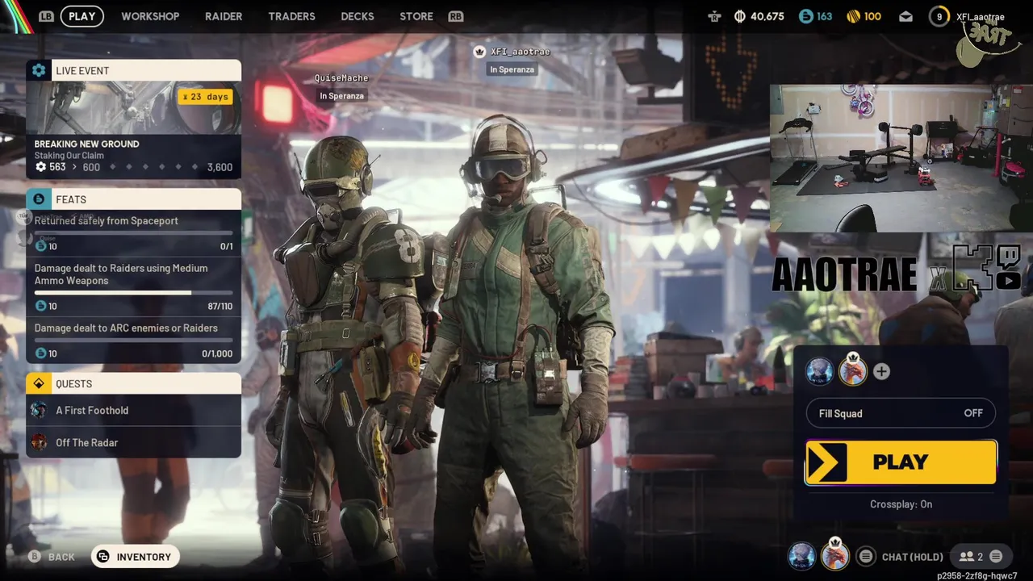
Task: Open Breaking New Ground event thumbnail
Action: pos(133,108)
